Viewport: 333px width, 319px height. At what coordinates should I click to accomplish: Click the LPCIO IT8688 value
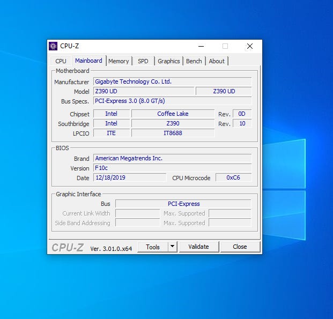[173, 133]
